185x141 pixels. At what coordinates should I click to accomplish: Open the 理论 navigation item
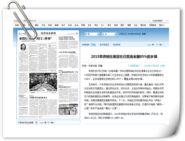(x=37, y=25)
